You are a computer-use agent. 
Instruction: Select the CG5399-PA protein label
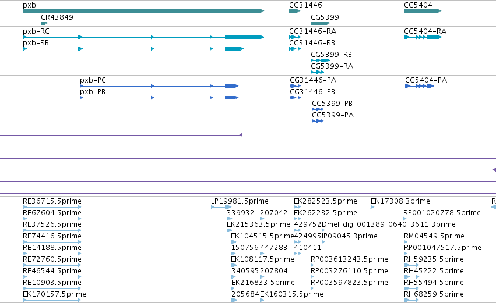tap(333, 115)
